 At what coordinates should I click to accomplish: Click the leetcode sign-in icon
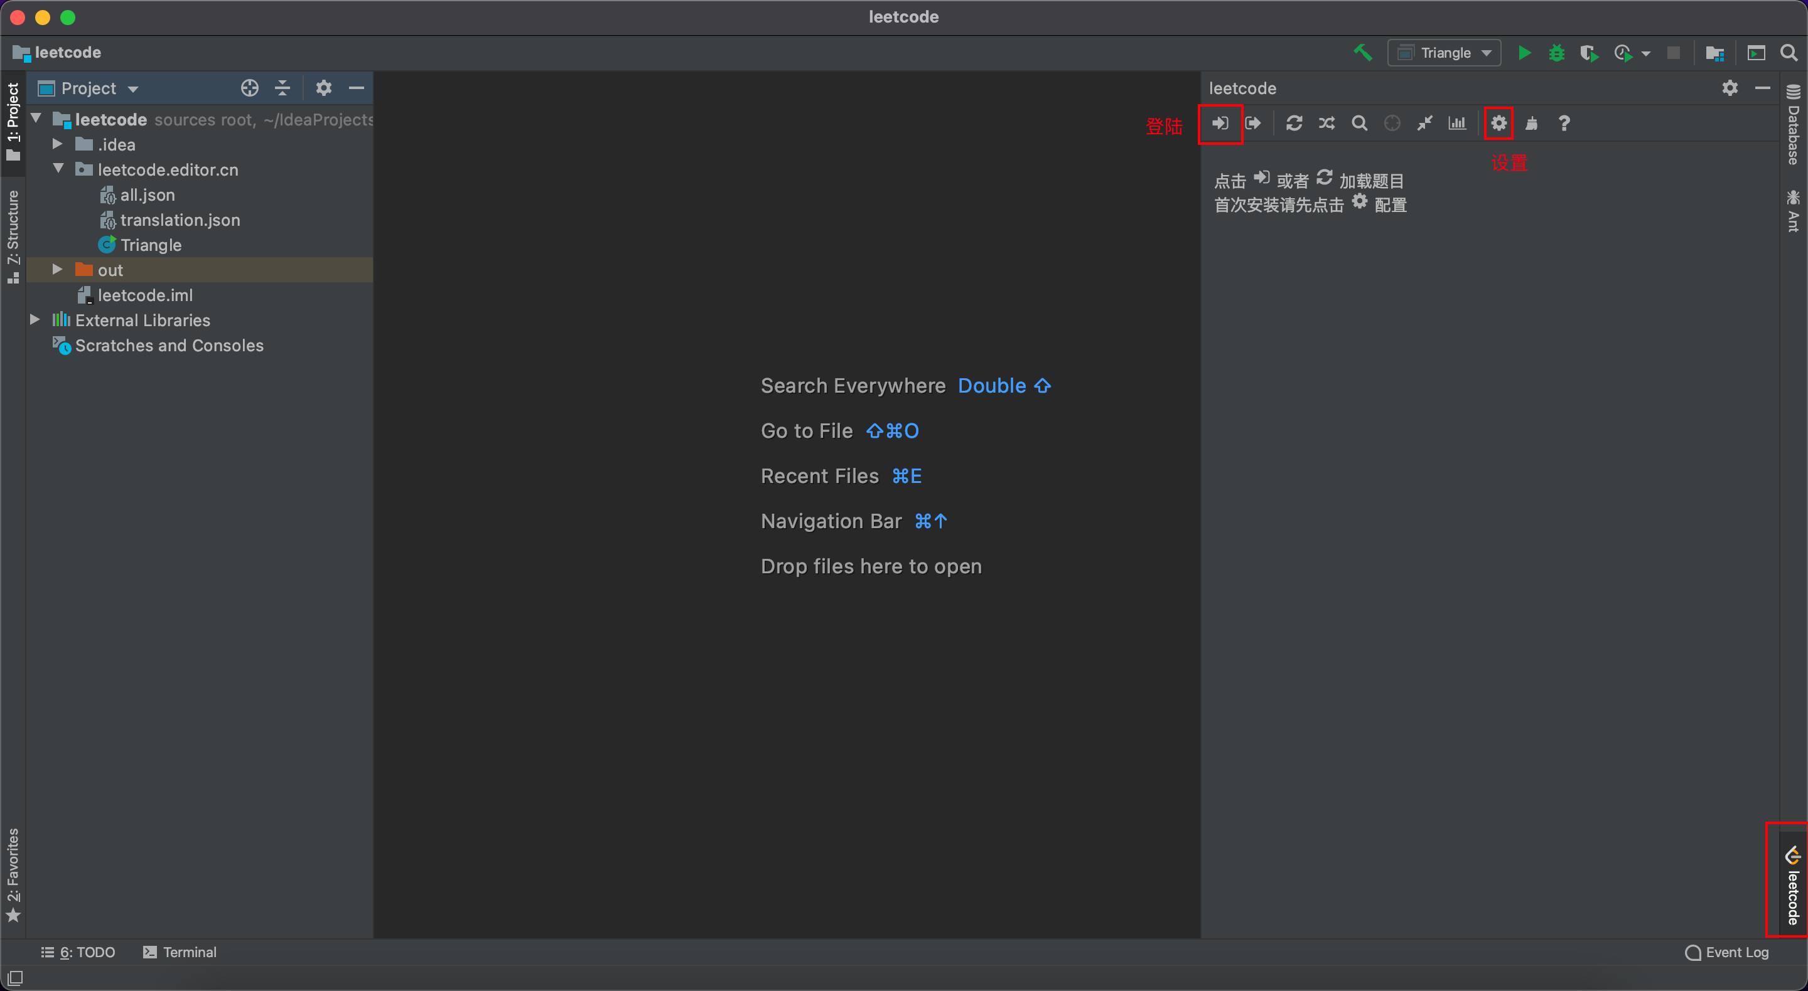click(x=1220, y=124)
